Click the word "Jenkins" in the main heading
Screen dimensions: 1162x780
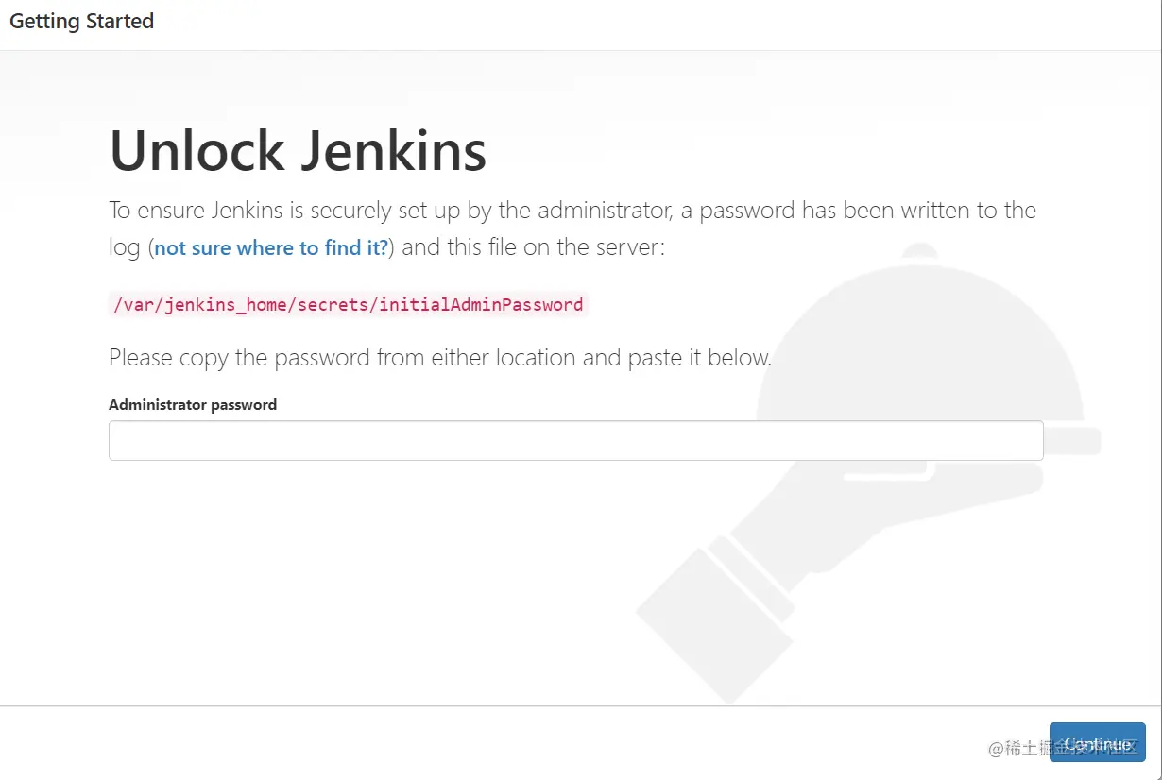(x=393, y=151)
